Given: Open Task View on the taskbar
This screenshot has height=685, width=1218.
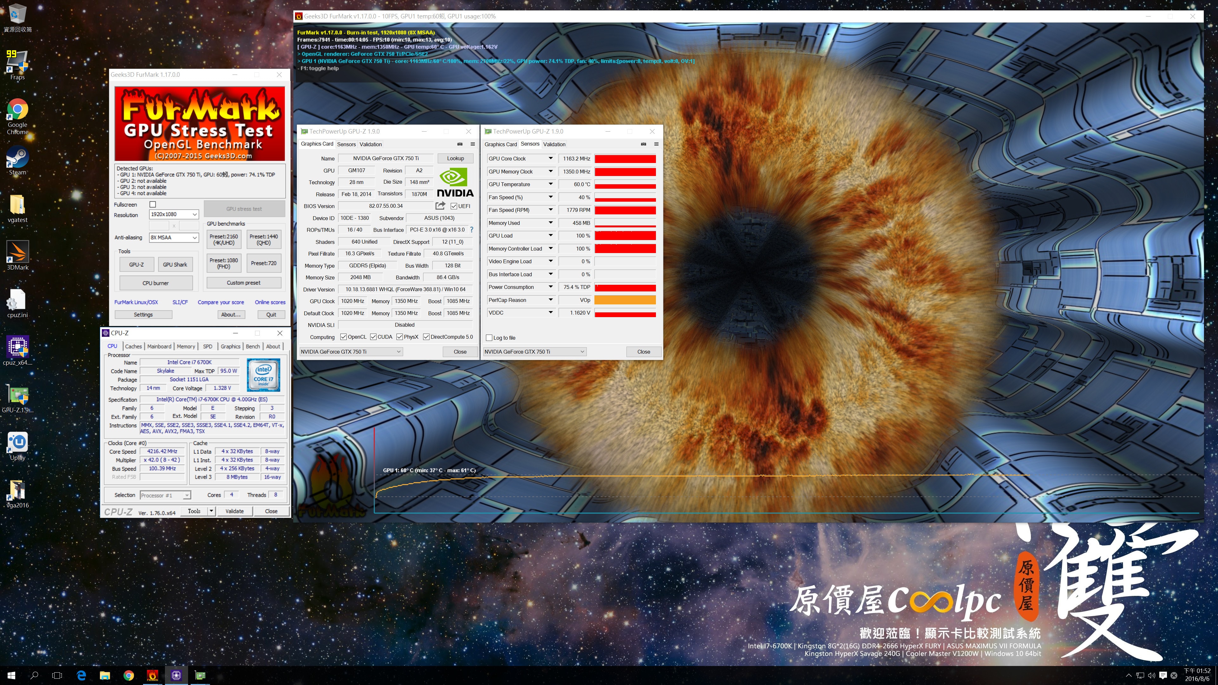Looking at the screenshot, I should point(57,675).
